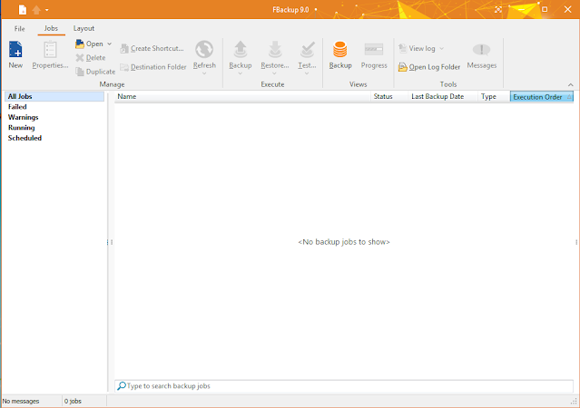The width and height of the screenshot is (580, 408).
Task: Select the Scheduled jobs filter
Action: (x=25, y=138)
